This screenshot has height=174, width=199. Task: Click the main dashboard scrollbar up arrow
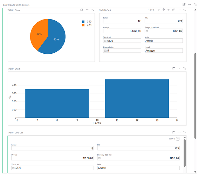195,10
